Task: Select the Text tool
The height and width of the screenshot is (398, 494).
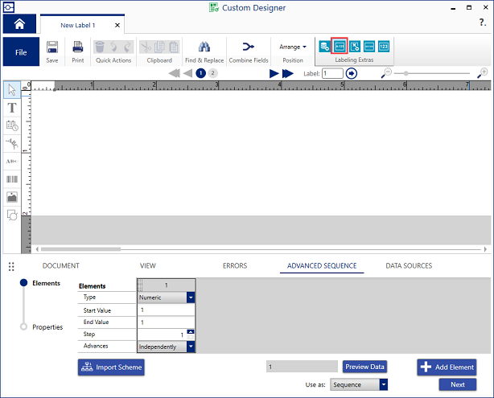Action: 12,108
